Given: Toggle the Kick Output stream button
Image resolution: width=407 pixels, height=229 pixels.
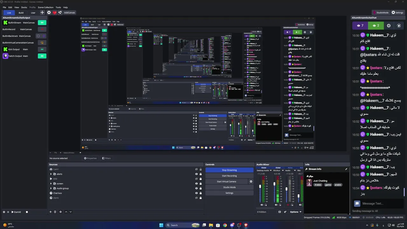Looking at the screenshot, I should pyautogui.click(x=42, y=49).
